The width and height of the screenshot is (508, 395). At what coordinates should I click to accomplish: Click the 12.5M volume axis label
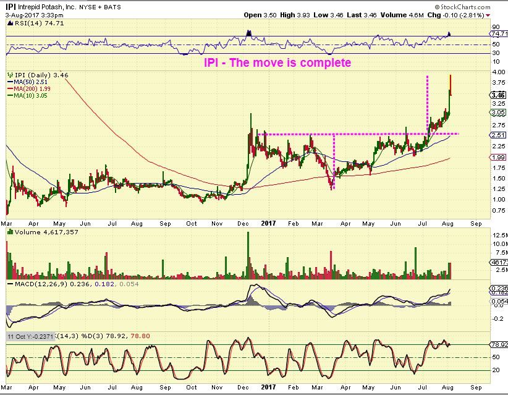coord(500,235)
